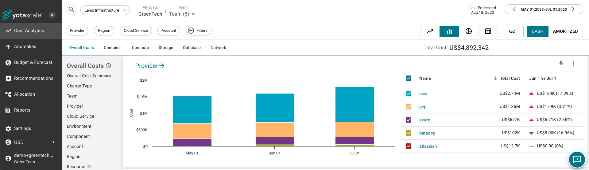The image size is (589, 170).
Task: Select Resource ID in Overall Costs list
Action: pyautogui.click(x=79, y=167)
